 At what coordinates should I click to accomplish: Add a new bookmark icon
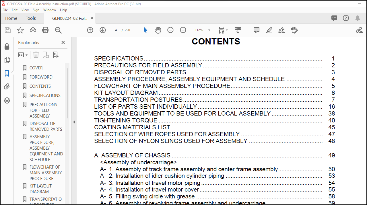point(46,55)
